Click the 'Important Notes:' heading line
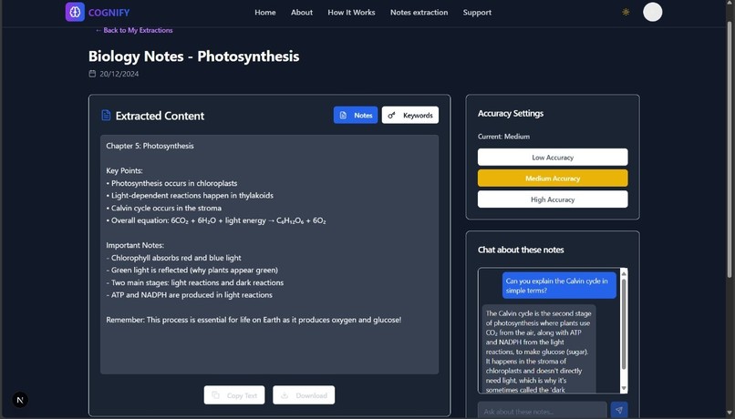The height and width of the screenshot is (419, 735). click(135, 245)
